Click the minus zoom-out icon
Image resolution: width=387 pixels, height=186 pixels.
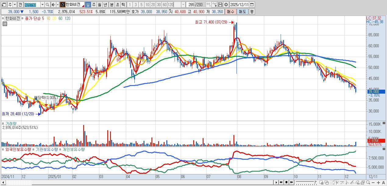373,183
